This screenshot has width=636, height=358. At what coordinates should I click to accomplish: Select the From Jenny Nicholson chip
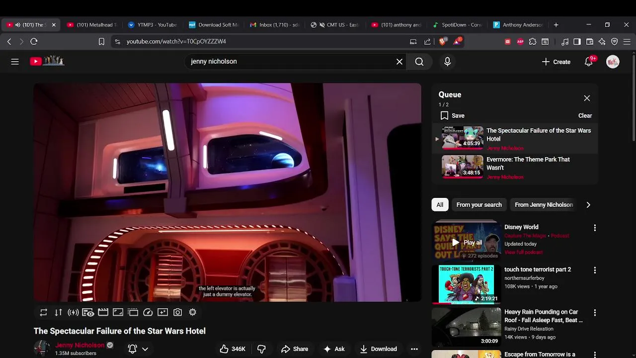click(544, 205)
